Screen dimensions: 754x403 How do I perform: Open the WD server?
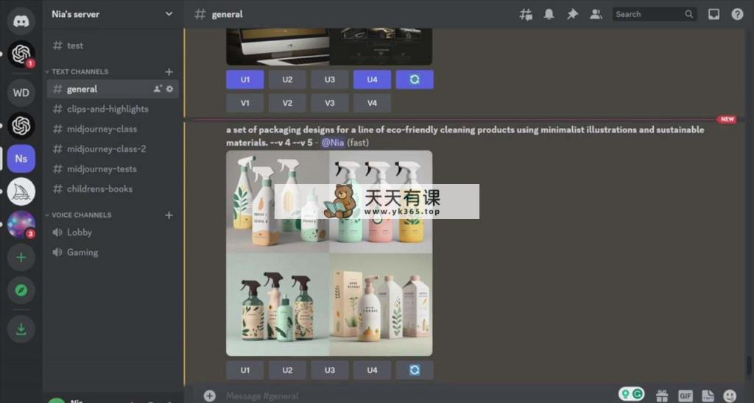click(21, 93)
